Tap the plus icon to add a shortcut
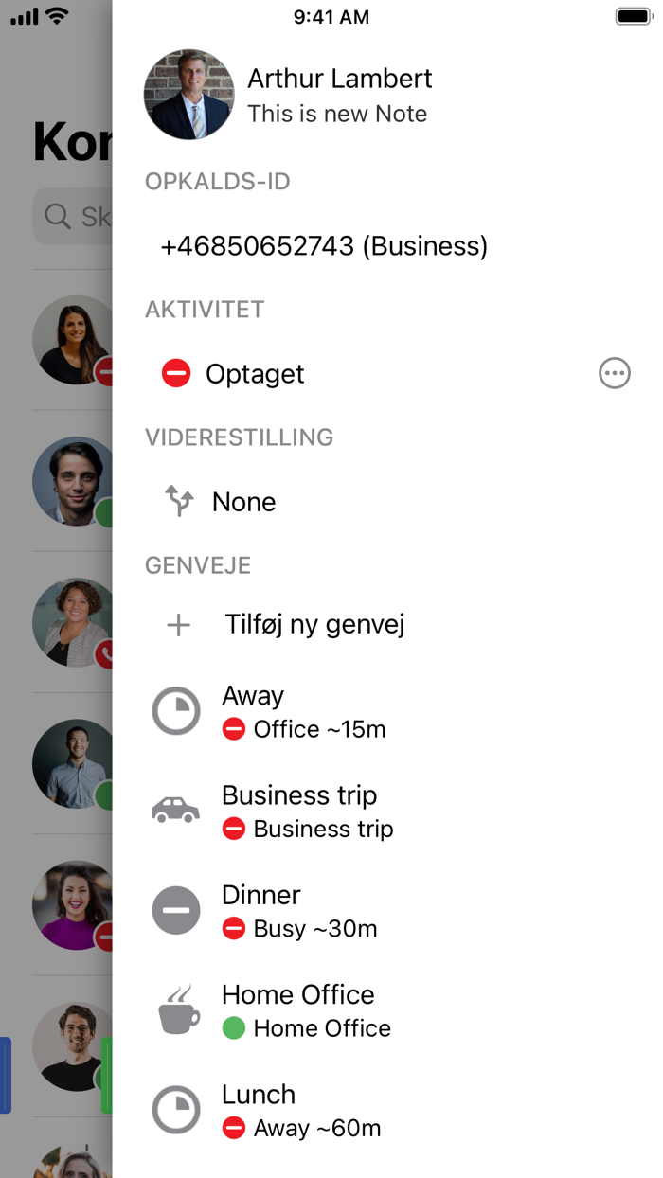Image resolution: width=663 pixels, height=1178 pixels. coord(177,624)
